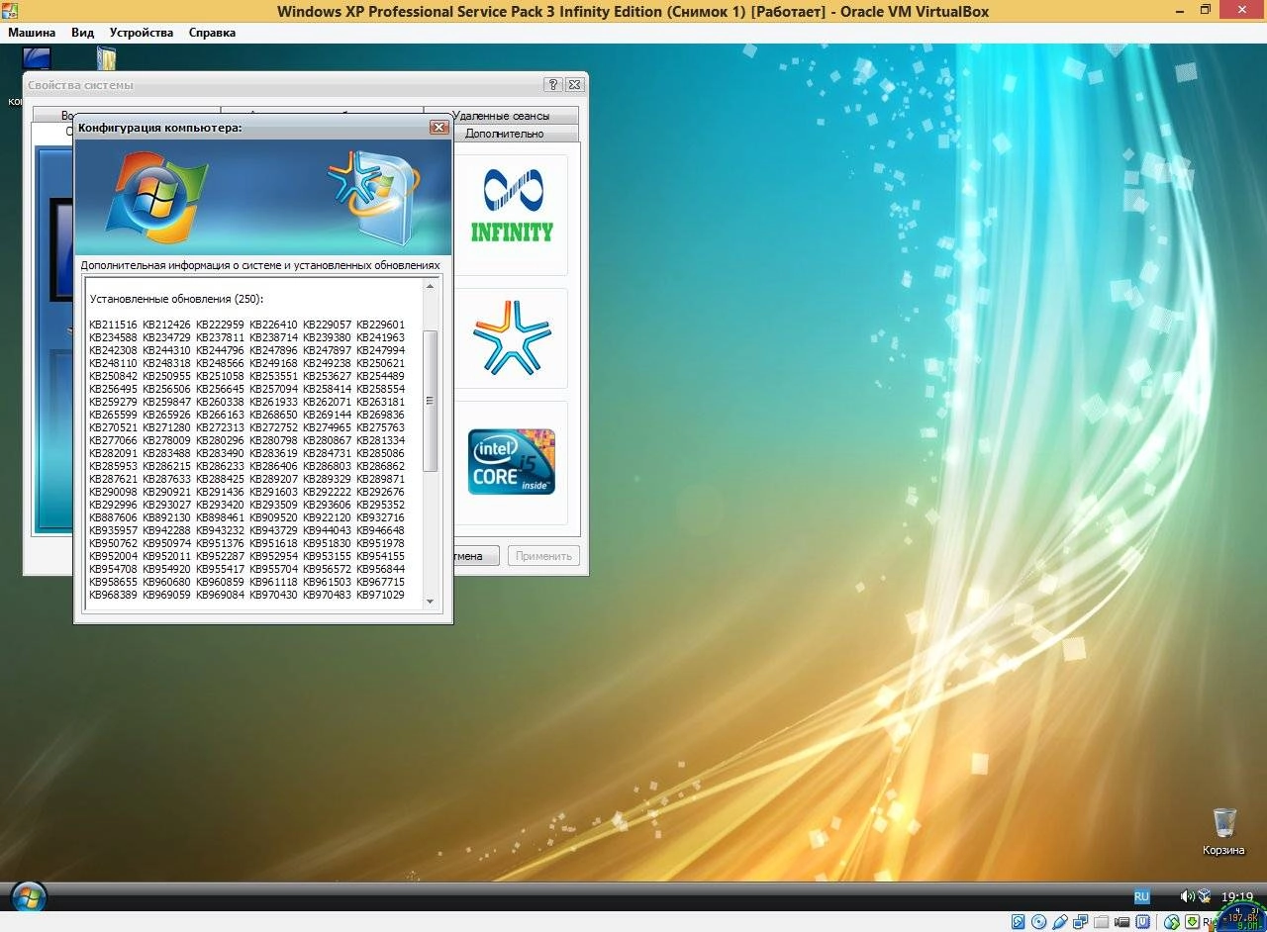This screenshot has height=932, width=1267.
Task: Click the updates list scrollbar up arrow
Action: tap(430, 286)
